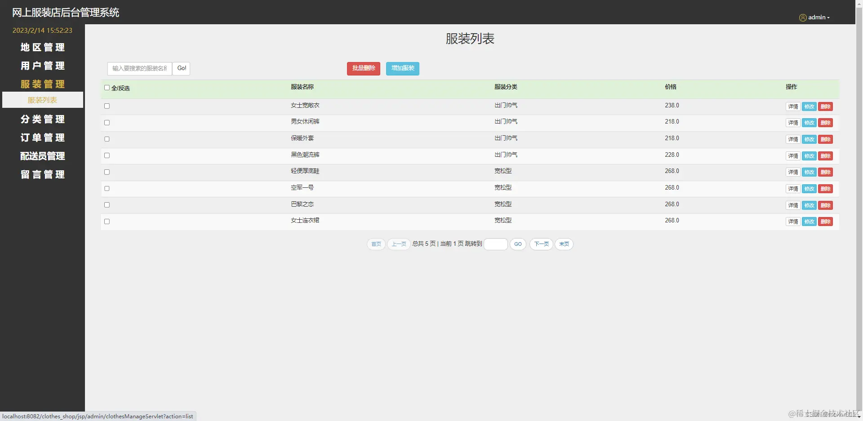
Task: Check the box for 保暖外套 row
Action: [107, 139]
